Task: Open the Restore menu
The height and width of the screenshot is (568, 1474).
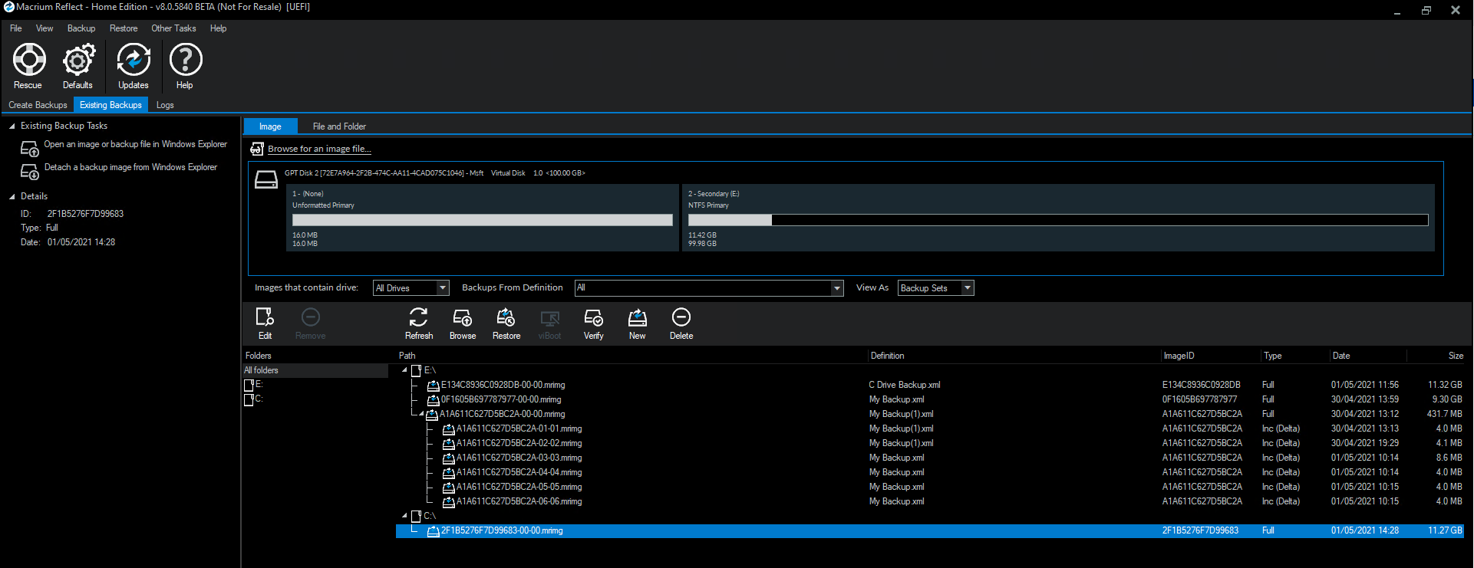Action: 124,28
